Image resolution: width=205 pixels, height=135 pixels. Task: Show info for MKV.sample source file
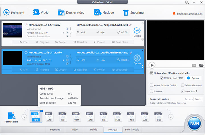pos(26,25)
